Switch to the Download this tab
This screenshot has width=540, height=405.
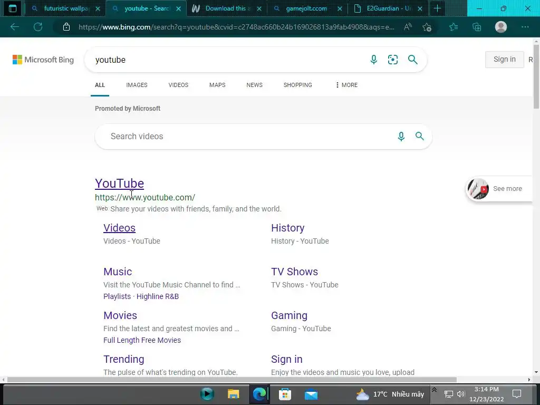[x=226, y=8]
